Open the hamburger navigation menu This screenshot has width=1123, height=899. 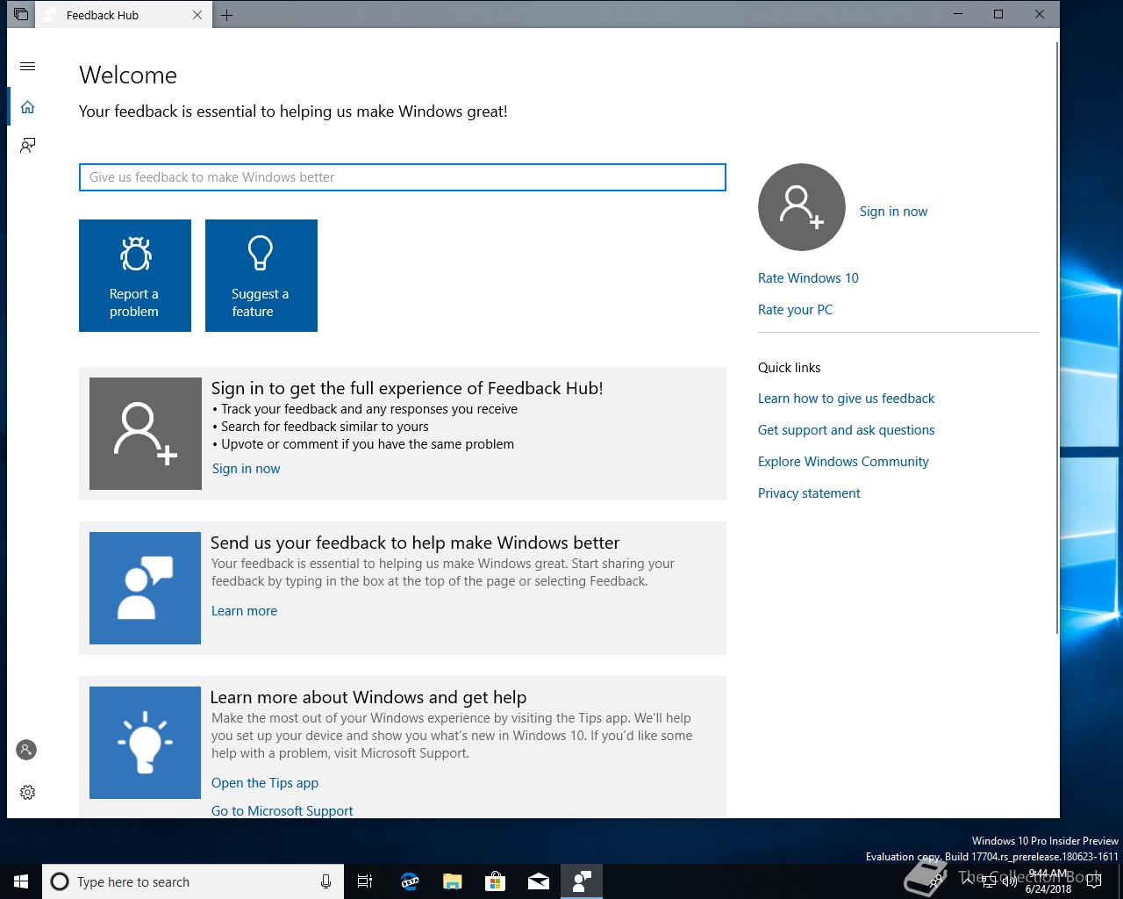27,66
